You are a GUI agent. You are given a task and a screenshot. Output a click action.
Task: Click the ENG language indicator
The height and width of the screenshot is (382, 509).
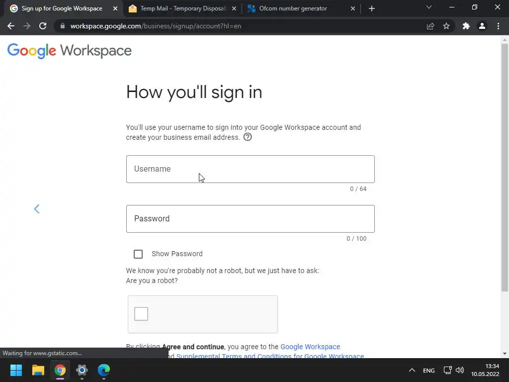tap(429, 370)
